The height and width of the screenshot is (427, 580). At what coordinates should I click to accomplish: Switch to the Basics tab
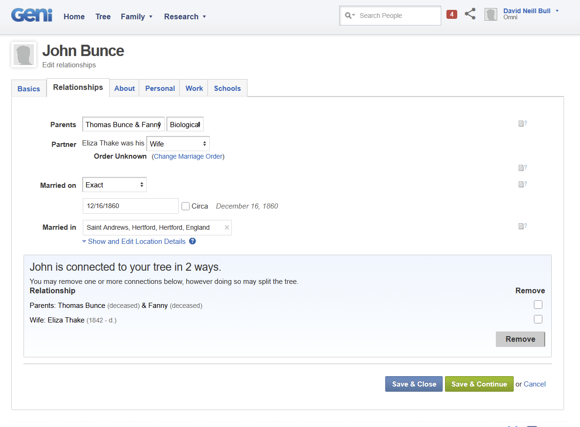tap(29, 89)
